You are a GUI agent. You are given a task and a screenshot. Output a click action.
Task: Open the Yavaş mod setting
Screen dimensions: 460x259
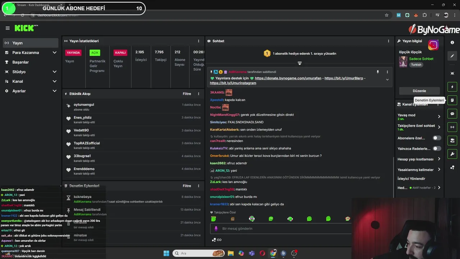(419, 117)
